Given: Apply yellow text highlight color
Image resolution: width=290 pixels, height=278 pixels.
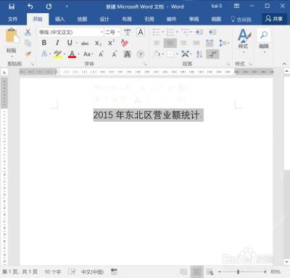Looking at the screenshot, I should pyautogui.click(x=58, y=54).
